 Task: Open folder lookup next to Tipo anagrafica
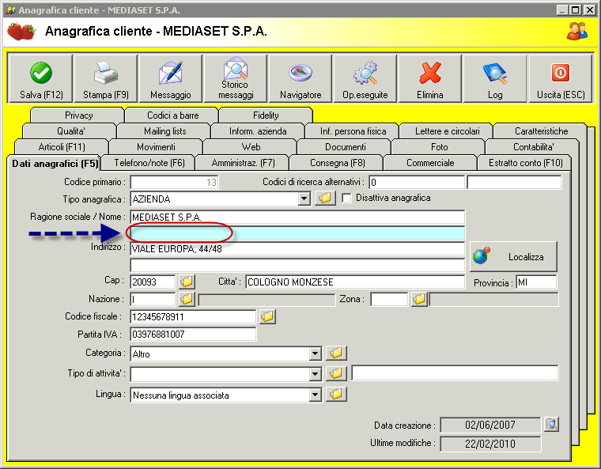[x=325, y=199]
